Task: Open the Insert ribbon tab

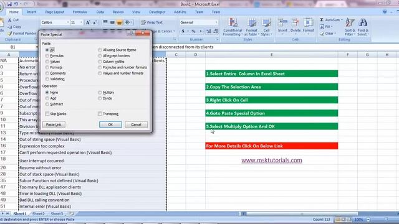Action: [31, 12]
